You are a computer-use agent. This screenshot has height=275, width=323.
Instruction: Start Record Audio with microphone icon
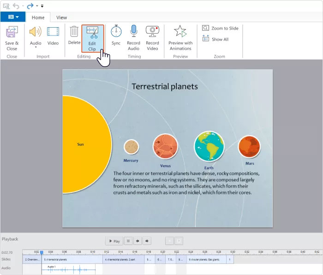(133, 38)
